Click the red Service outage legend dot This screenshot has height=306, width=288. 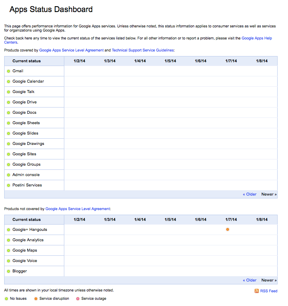coord(77,299)
